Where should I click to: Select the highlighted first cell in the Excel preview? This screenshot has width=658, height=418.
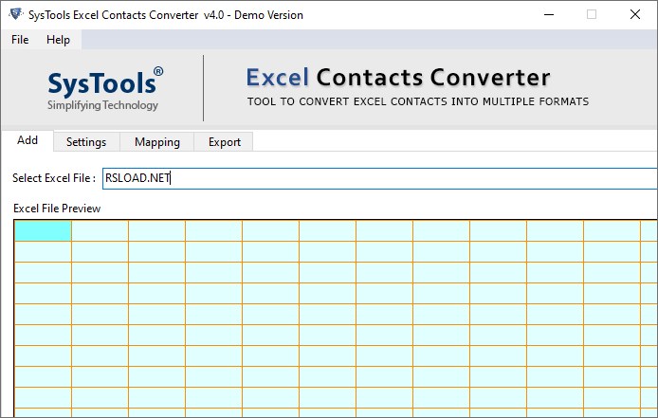[x=43, y=231]
